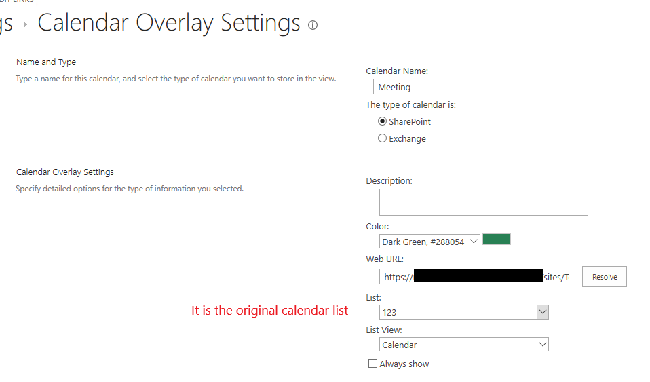Click the Resolve button
Image resolution: width=650 pixels, height=382 pixels.
click(x=605, y=277)
